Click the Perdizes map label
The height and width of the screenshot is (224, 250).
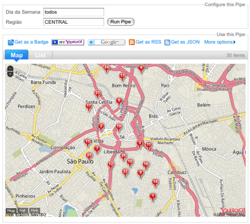click(x=26, y=106)
